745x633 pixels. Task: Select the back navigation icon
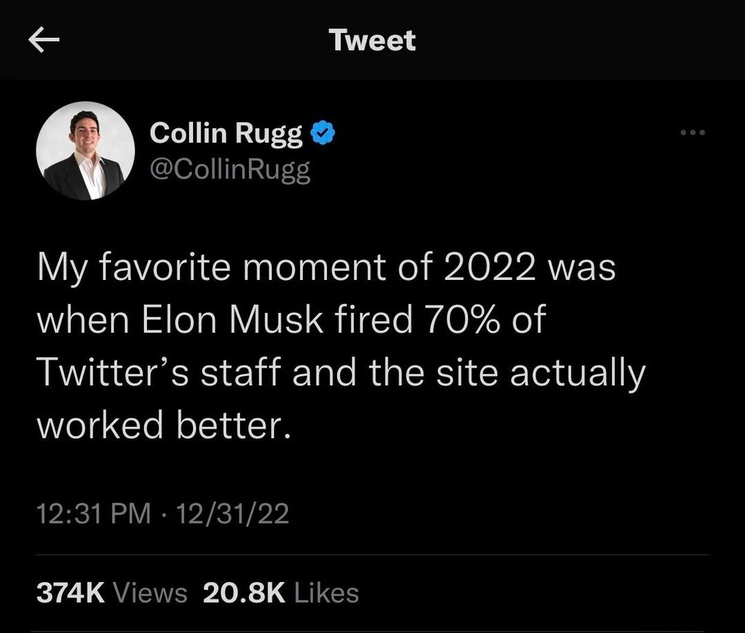44,40
